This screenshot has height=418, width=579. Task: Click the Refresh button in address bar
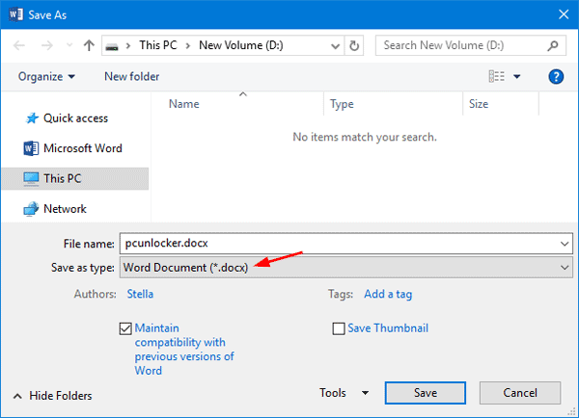(355, 45)
